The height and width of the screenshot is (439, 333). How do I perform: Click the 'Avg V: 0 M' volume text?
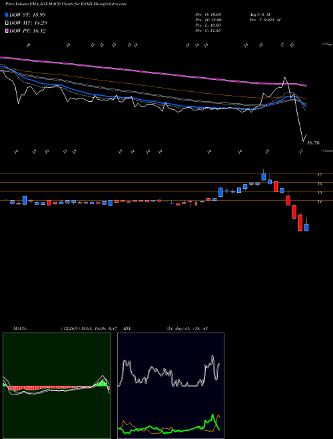259,15
